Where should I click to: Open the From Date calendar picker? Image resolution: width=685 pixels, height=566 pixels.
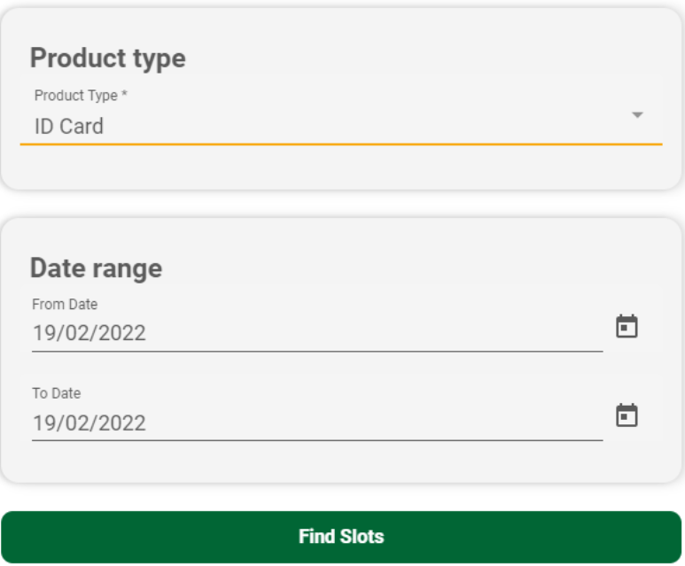click(627, 327)
